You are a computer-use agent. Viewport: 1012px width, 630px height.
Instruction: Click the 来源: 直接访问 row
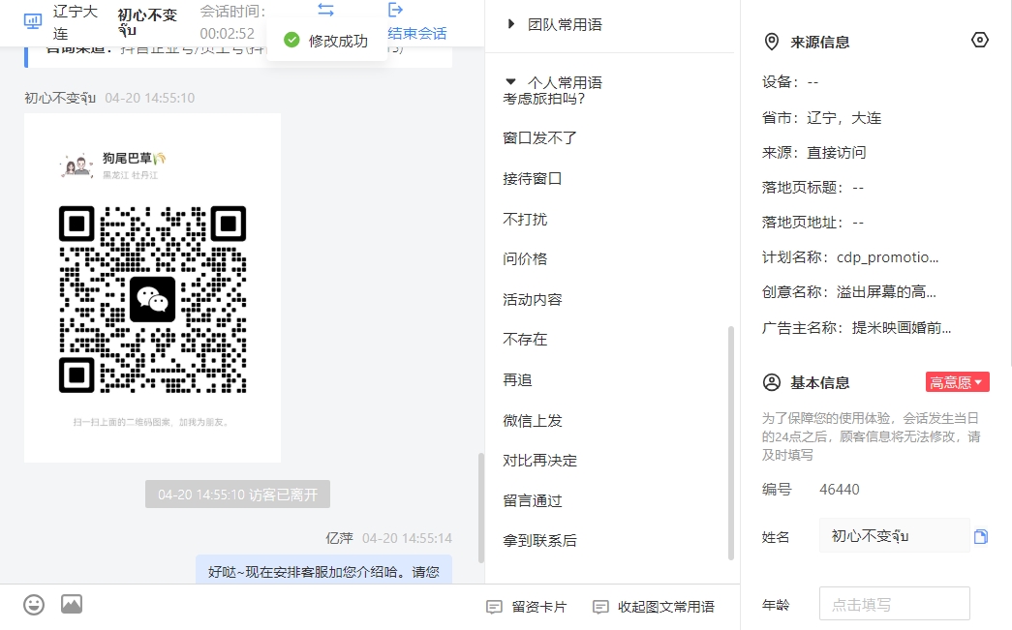(x=813, y=153)
